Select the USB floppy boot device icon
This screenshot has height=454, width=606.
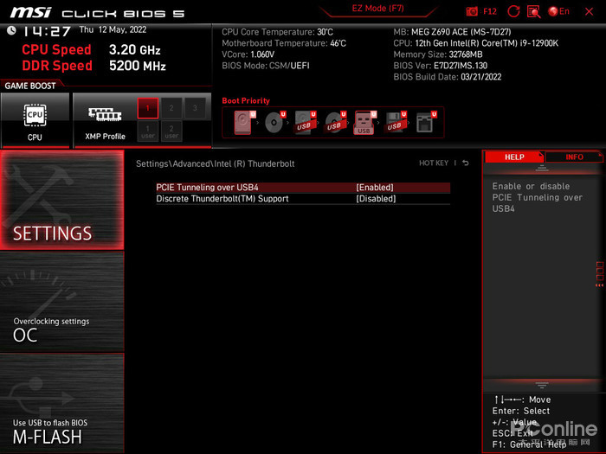395,123
